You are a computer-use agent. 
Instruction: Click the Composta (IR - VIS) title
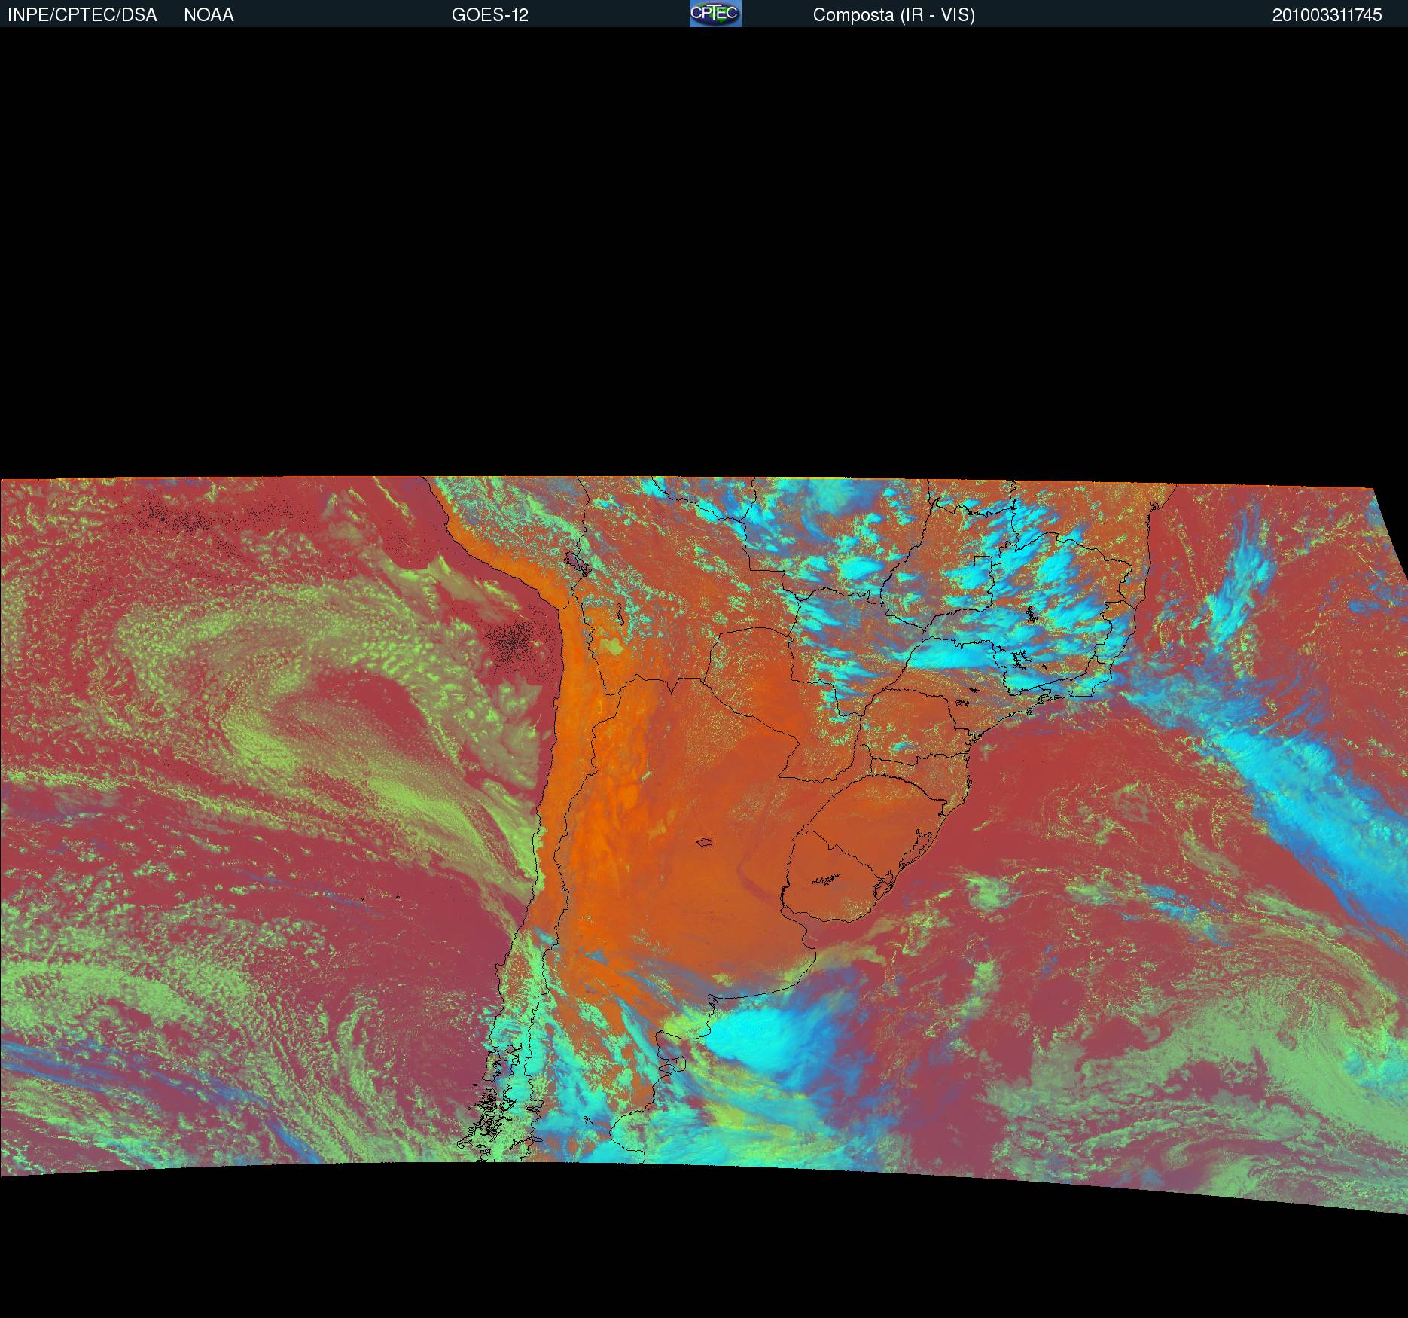(x=893, y=15)
